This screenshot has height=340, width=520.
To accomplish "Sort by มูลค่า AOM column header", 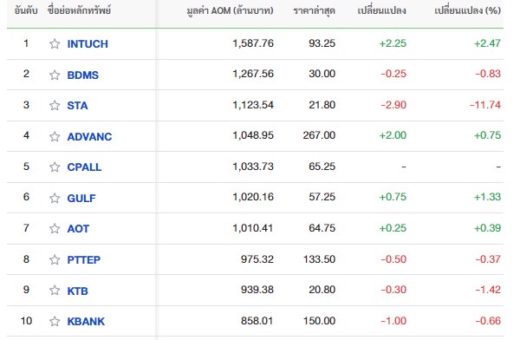I will point(230,10).
